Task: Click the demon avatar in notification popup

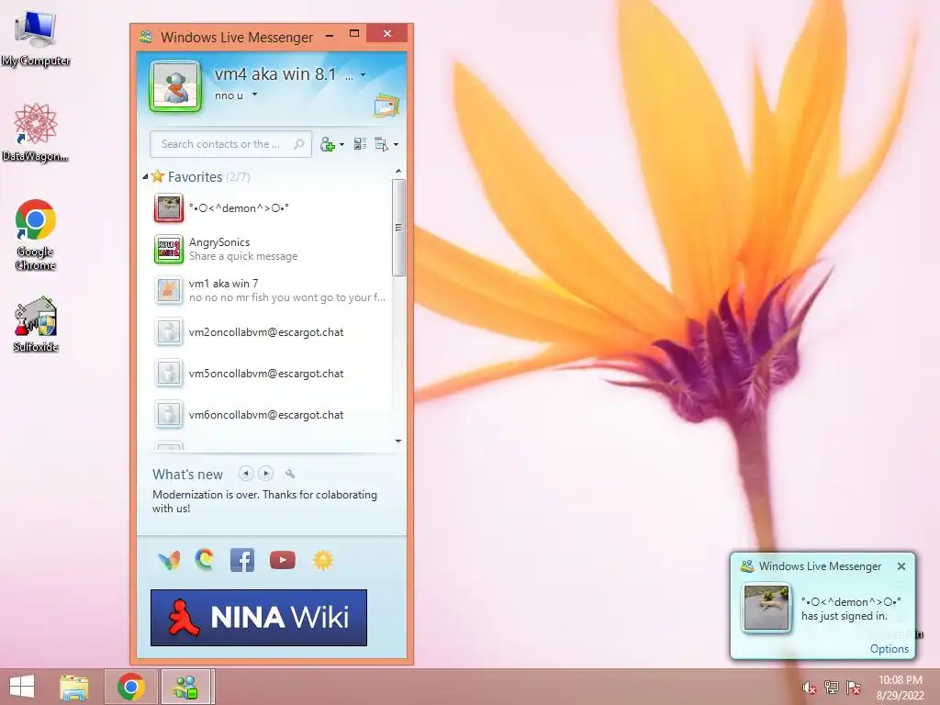Action: pos(767,608)
